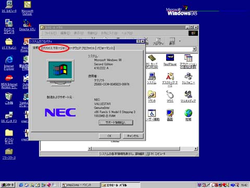Viewport: 250px width, 188px height.
Task: Open the My Computer desktop icon
Action: click(x=9, y=7)
